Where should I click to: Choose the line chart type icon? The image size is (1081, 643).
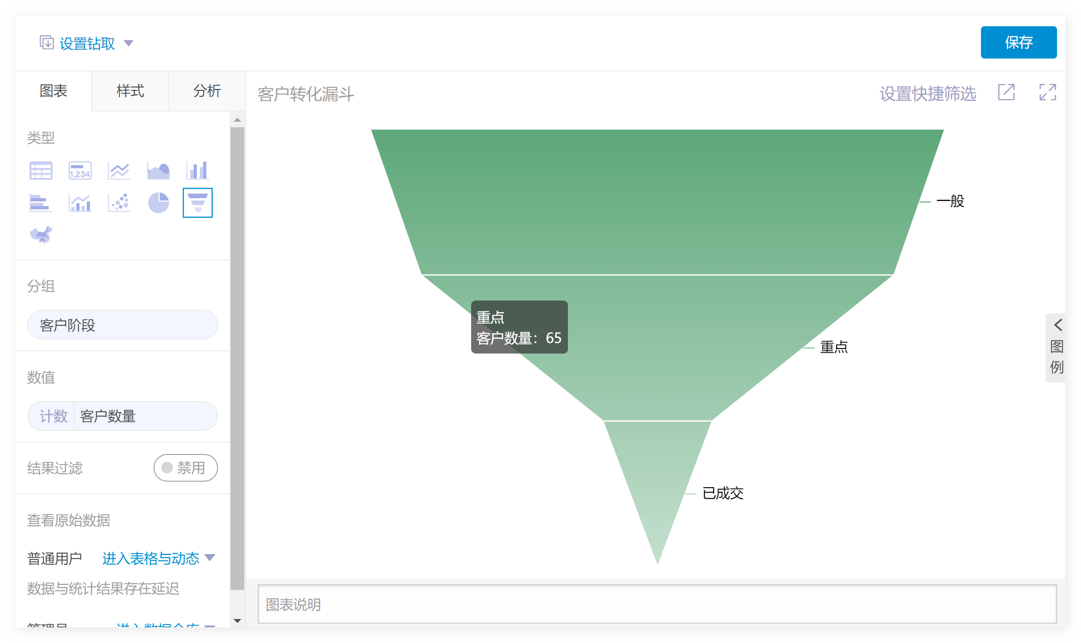click(119, 171)
